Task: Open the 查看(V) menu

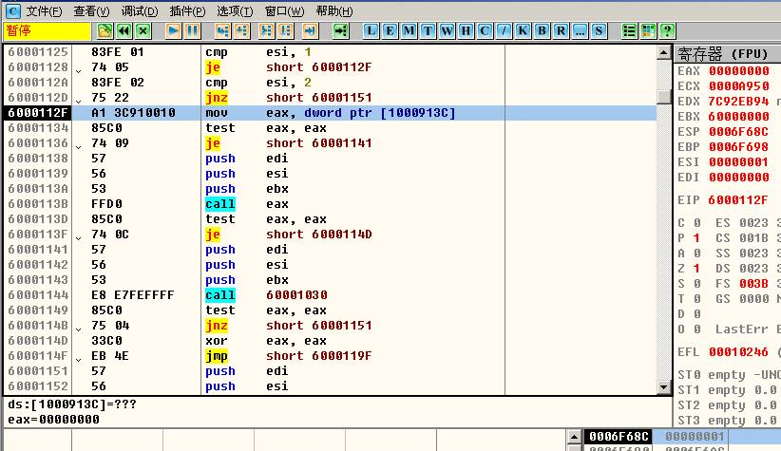Action: [x=91, y=11]
